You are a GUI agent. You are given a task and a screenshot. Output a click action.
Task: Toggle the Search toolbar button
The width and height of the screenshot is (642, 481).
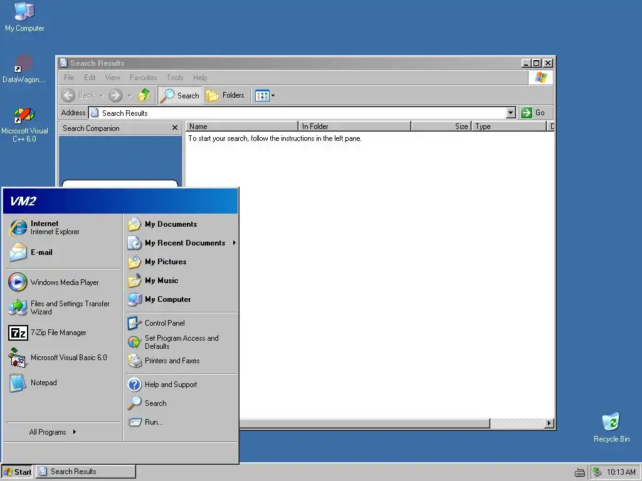coord(180,95)
